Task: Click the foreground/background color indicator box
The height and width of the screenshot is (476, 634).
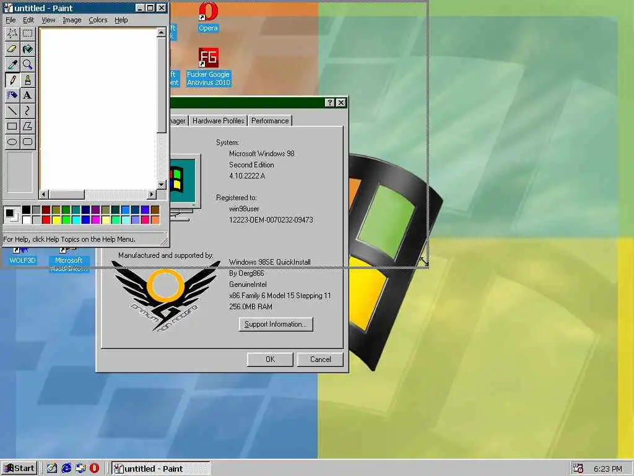Action: click(11, 214)
